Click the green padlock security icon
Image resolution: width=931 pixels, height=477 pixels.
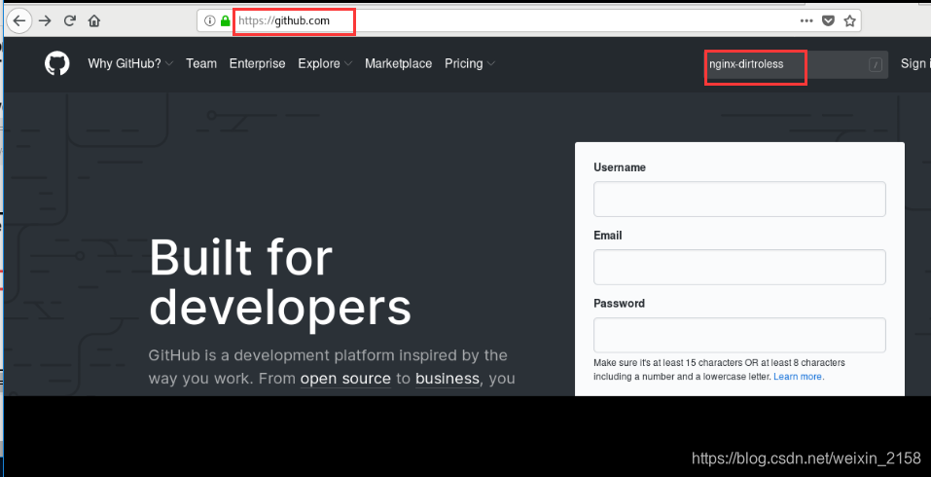pos(225,20)
